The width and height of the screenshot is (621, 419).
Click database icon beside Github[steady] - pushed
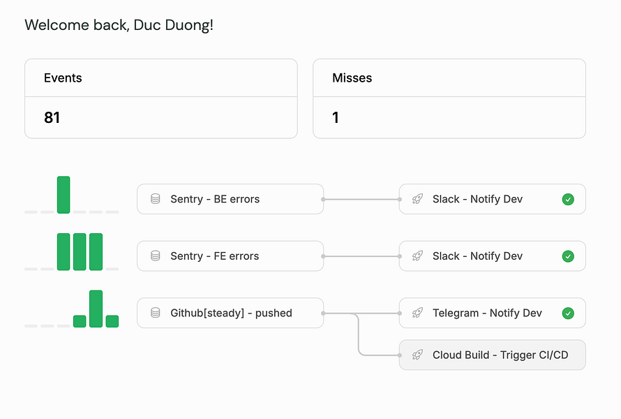coord(156,313)
